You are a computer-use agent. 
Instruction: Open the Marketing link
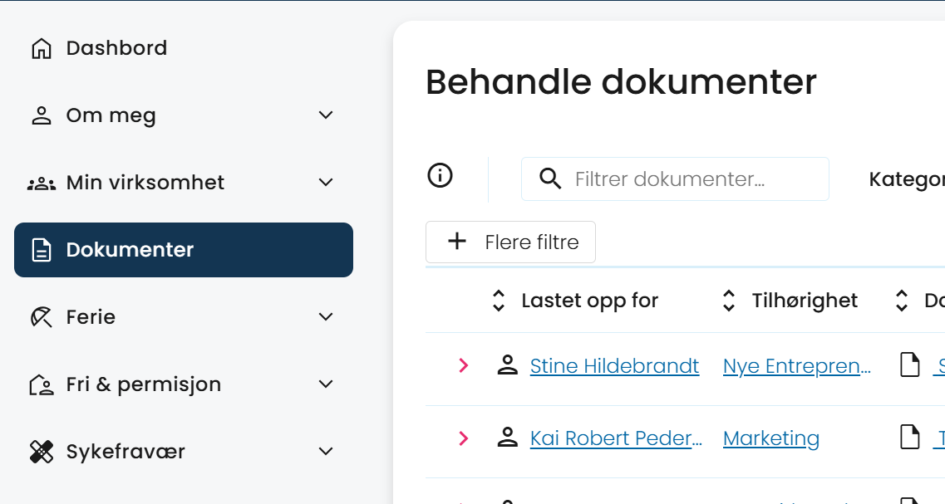pyautogui.click(x=770, y=438)
